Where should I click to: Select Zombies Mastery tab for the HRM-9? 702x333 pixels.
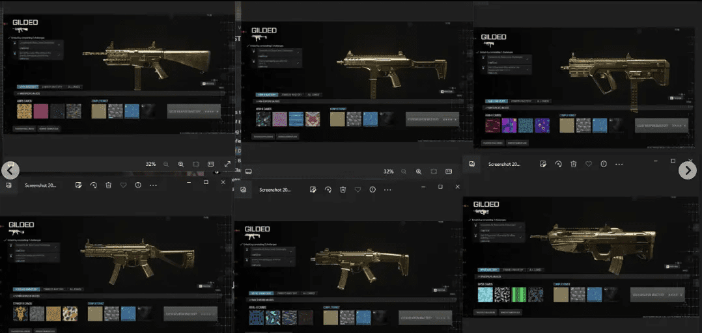tap(291, 95)
